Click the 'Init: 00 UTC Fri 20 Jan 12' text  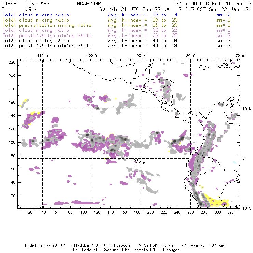click(x=212, y=4)
